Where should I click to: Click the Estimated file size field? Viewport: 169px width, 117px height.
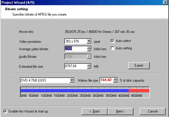(x=76, y=66)
